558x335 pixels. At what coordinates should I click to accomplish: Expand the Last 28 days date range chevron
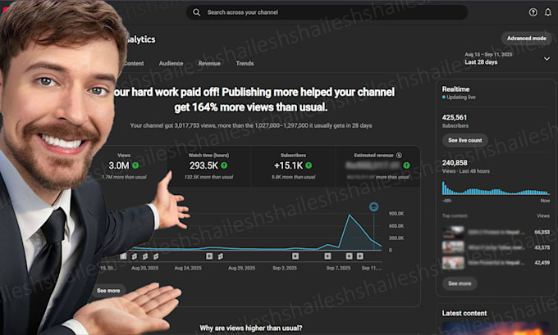(547, 59)
